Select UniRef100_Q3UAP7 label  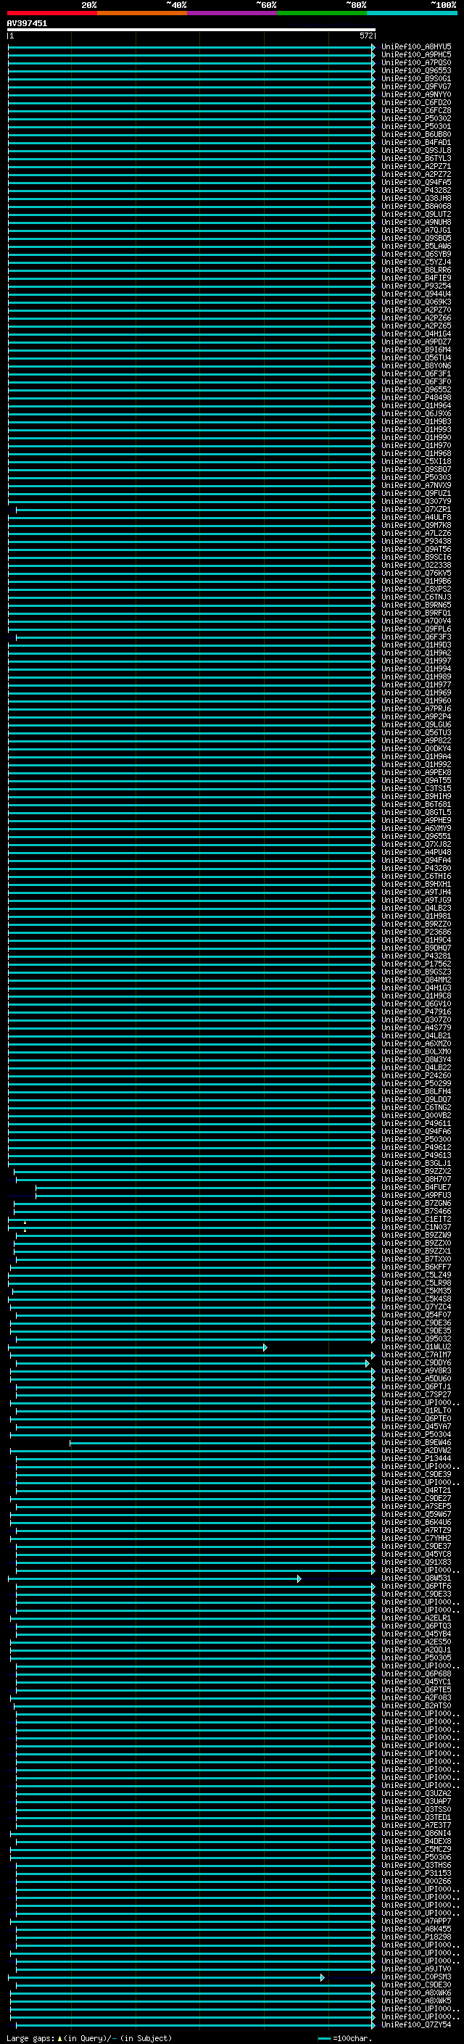point(416,1801)
